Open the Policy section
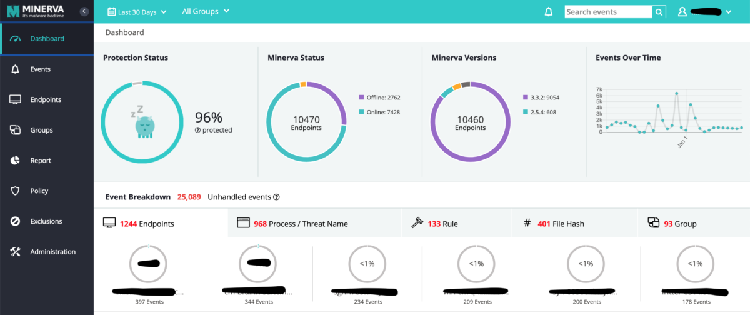The height and width of the screenshot is (315, 750). [x=47, y=191]
